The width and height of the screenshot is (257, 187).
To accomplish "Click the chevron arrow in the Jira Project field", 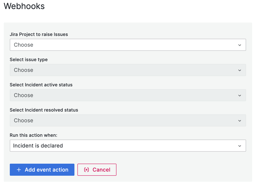I will point(239,45).
